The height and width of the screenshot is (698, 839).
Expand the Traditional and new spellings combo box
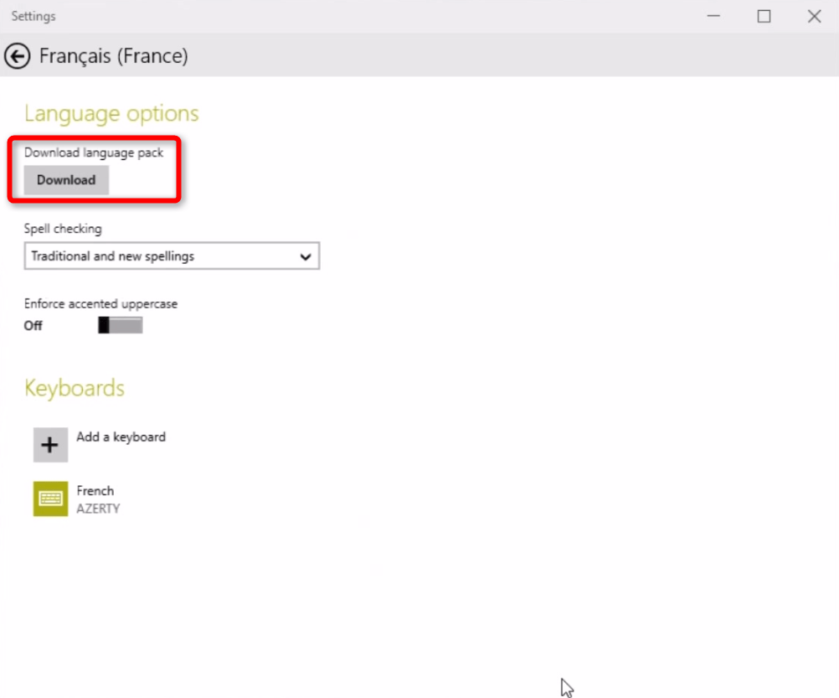pos(172,256)
